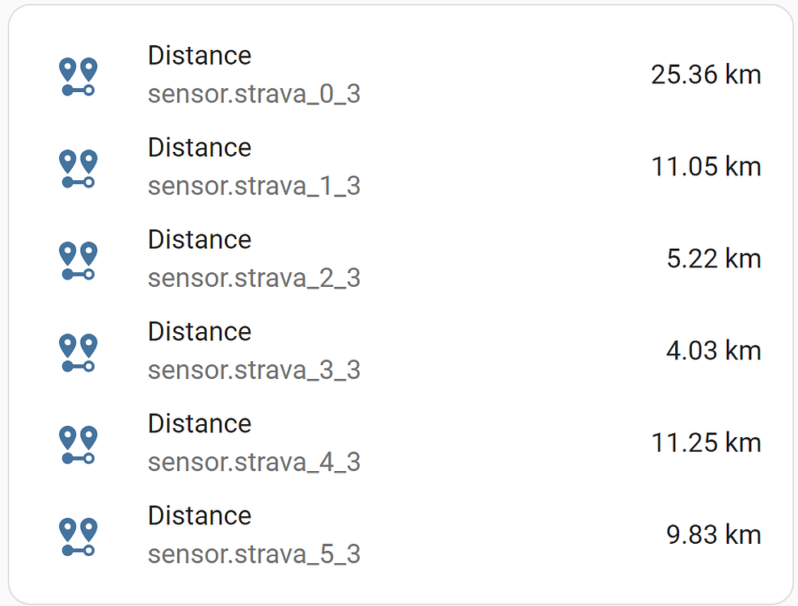Open the Distance entity sensor.strava_0_3

point(254,93)
